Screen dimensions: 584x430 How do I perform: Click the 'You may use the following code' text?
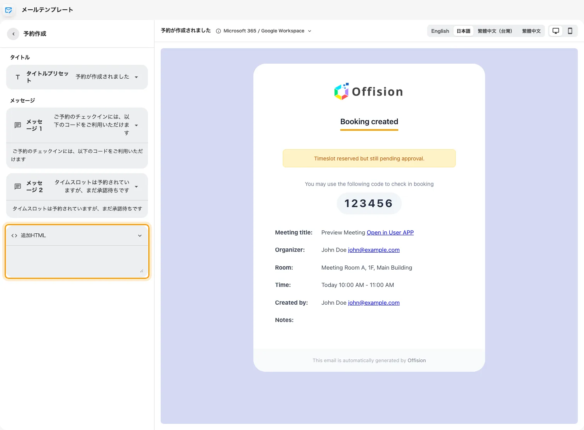pos(369,184)
